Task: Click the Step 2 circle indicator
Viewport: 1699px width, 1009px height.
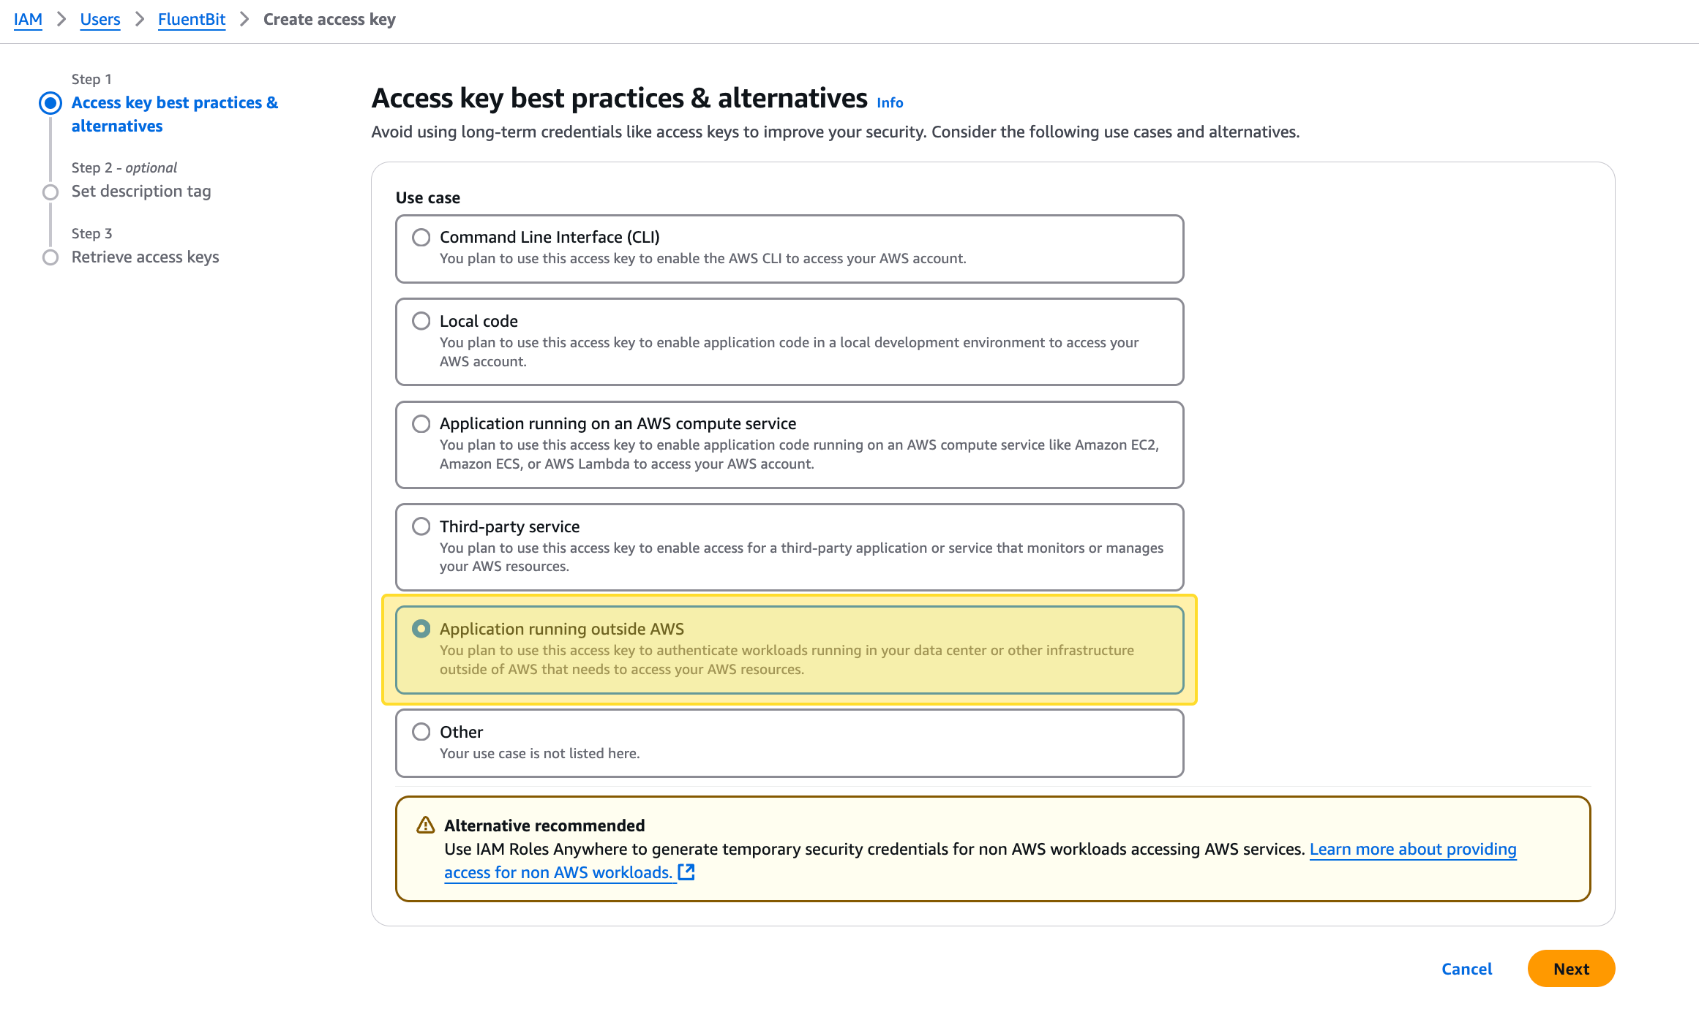Action: coord(50,192)
